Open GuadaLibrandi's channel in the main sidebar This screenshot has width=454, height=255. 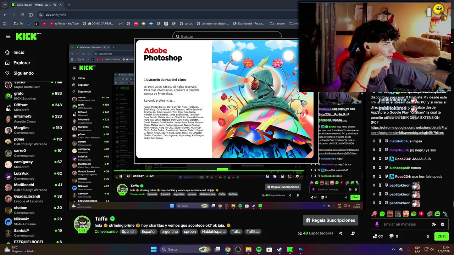pos(33,198)
